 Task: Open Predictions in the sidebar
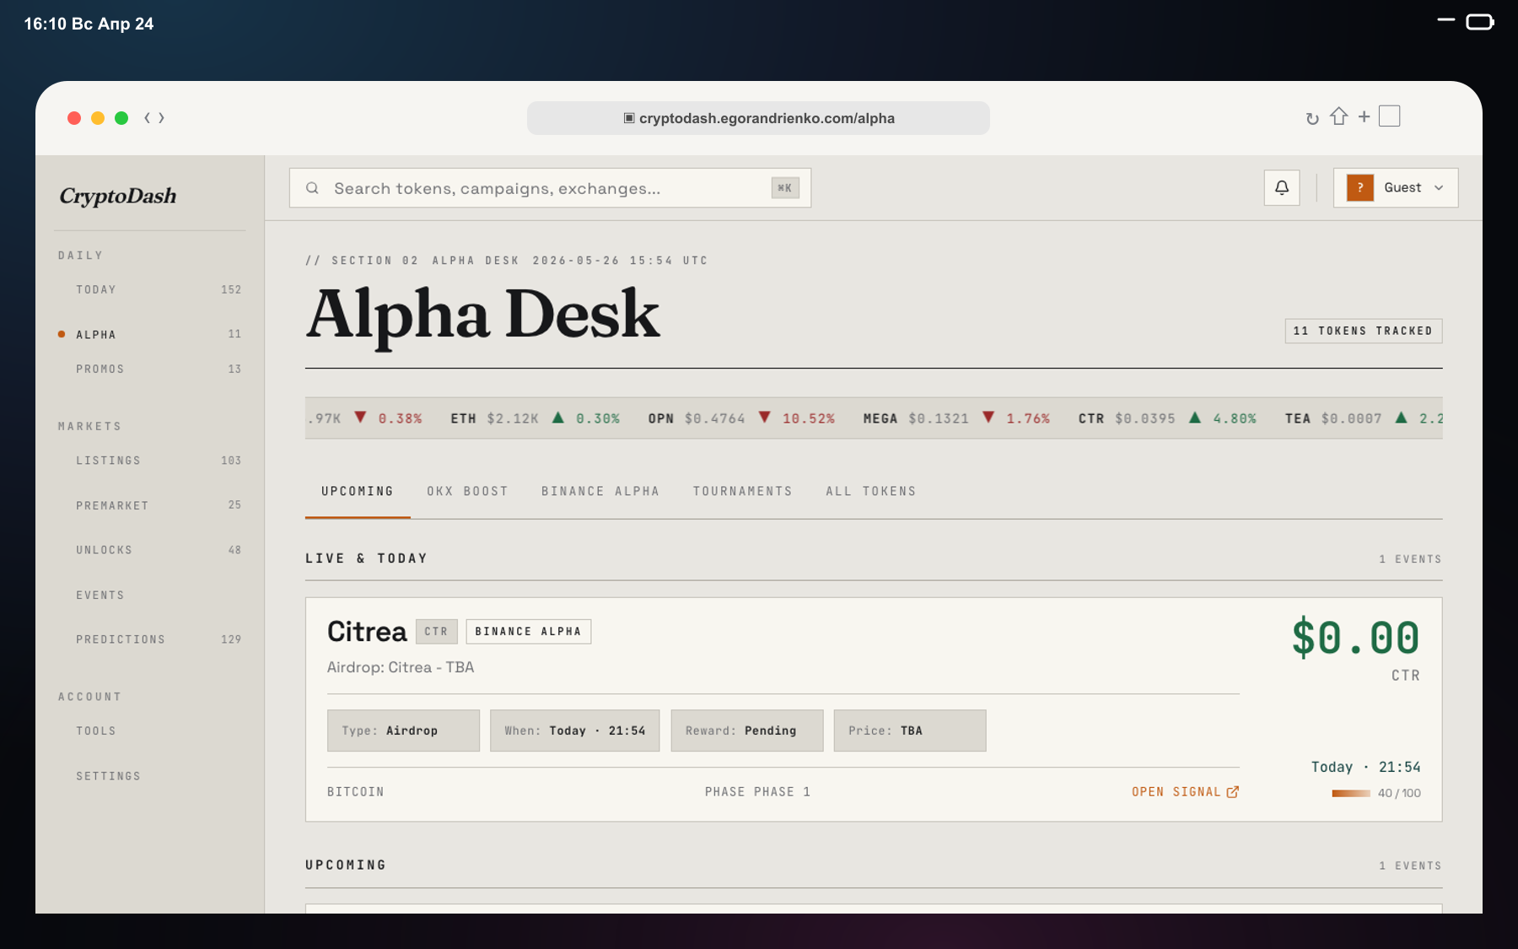[150, 639]
